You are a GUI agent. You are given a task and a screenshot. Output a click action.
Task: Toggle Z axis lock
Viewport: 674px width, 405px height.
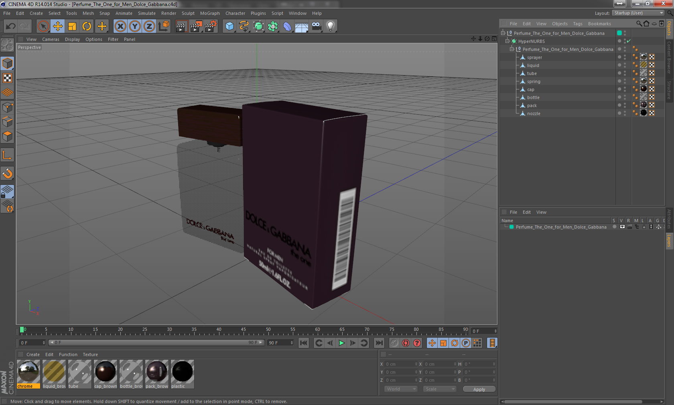pos(149,26)
